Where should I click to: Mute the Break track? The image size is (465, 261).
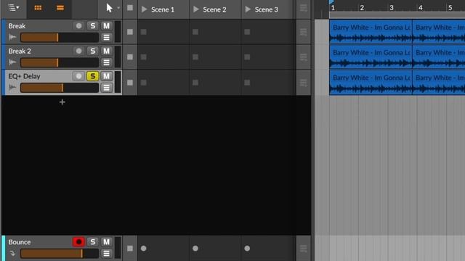pos(106,26)
